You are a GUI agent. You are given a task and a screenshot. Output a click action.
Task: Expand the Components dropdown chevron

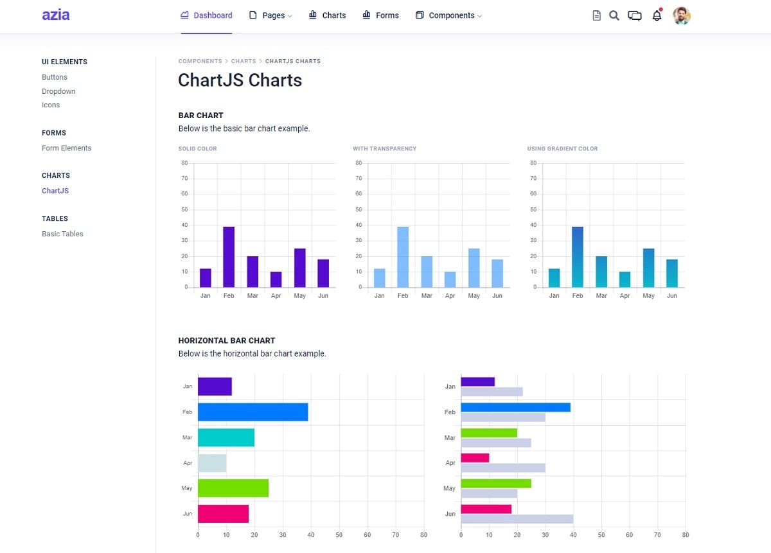(x=479, y=16)
